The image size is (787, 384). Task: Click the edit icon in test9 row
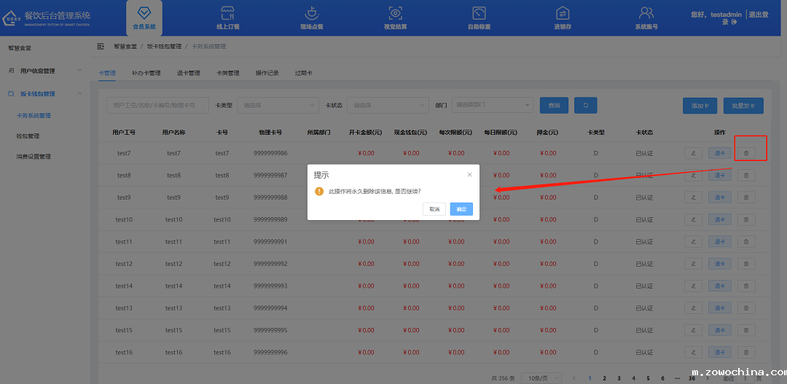point(693,197)
